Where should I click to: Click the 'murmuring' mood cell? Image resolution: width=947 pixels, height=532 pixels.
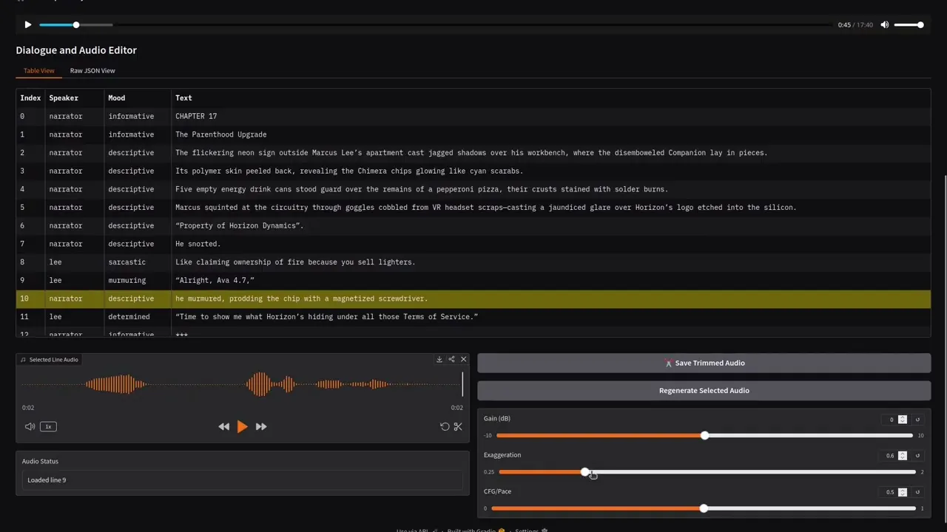click(138, 280)
